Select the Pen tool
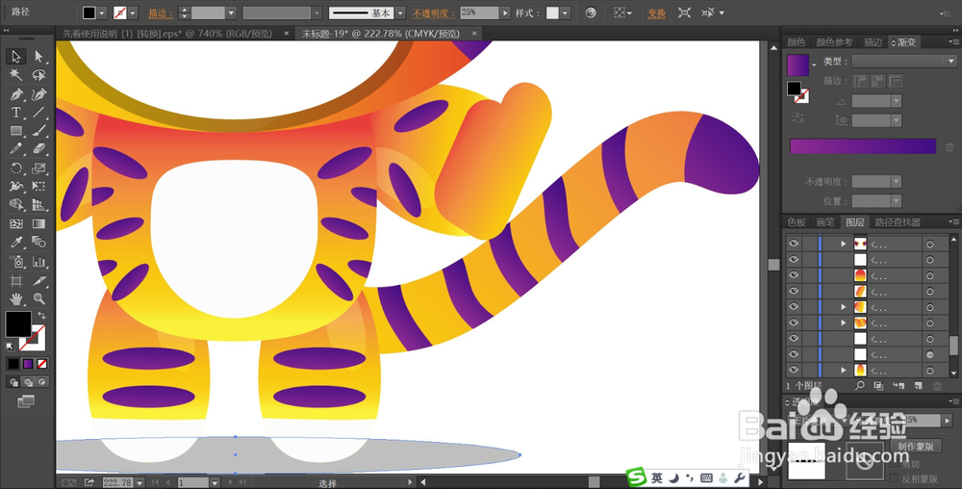Screen dimensions: 962x489 [16, 94]
